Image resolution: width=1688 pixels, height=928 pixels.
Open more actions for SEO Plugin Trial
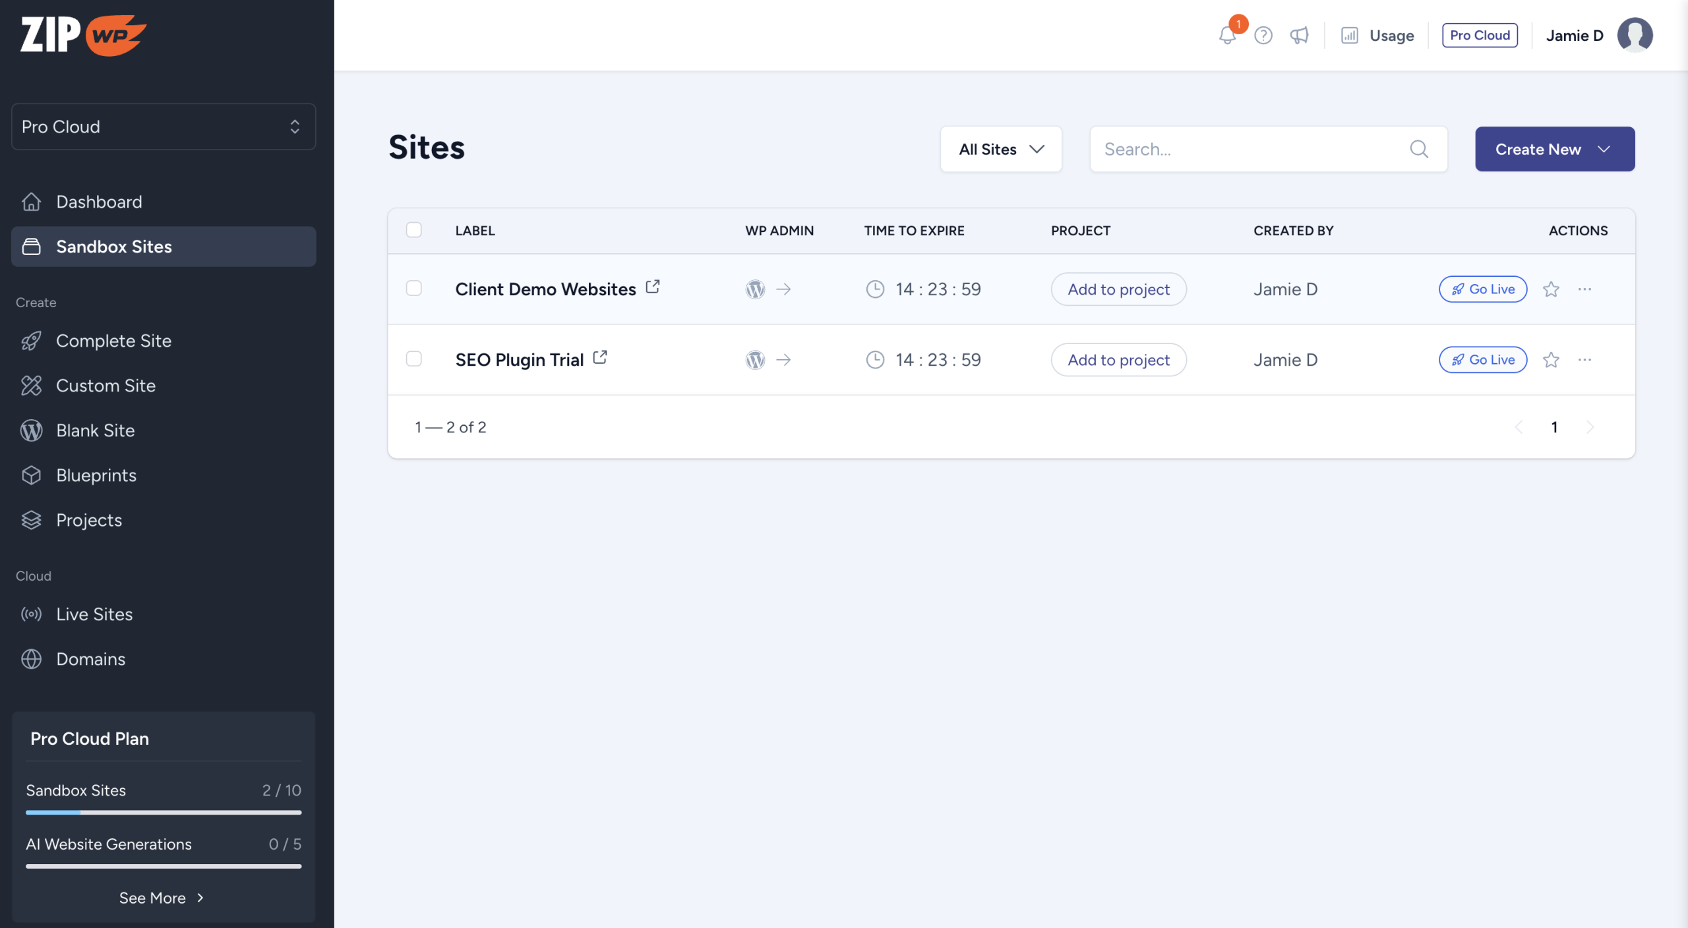click(x=1584, y=360)
